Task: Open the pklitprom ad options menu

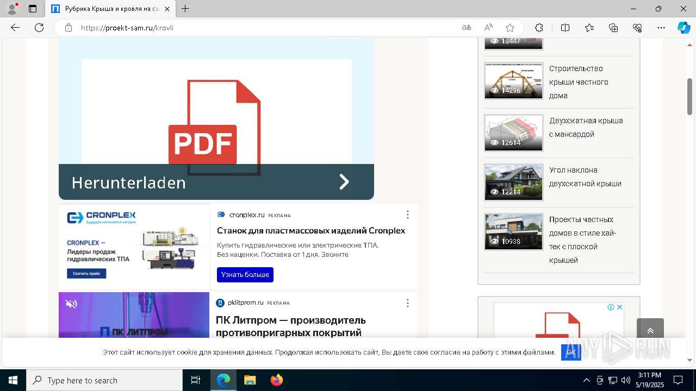Action: (x=408, y=303)
